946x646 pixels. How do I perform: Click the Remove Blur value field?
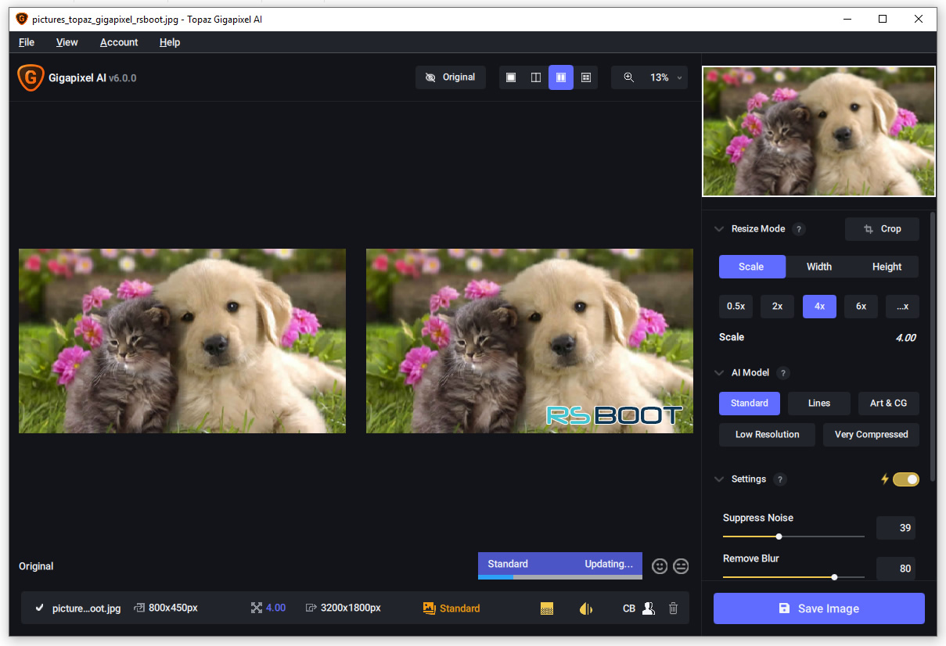[895, 569]
